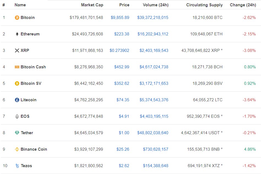
Task: Sort table by Market Cap header
Action: click(x=92, y=5)
